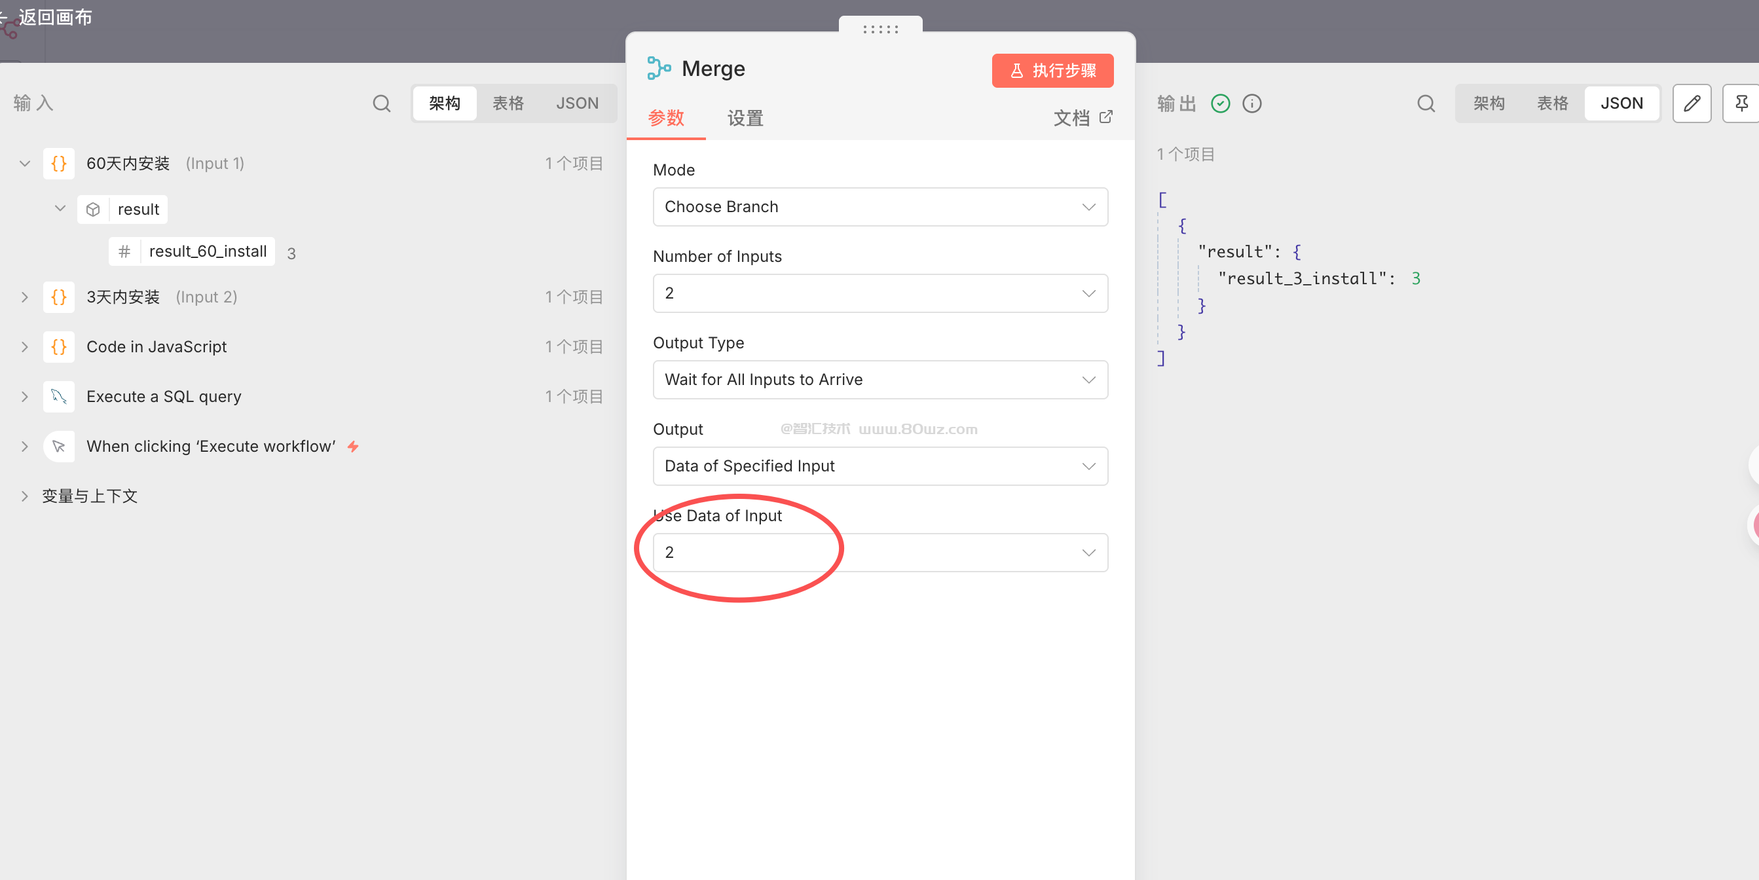Screen dimensions: 1759x880
Task: Open the Mode dropdown Choose Branch
Action: pyautogui.click(x=879, y=206)
